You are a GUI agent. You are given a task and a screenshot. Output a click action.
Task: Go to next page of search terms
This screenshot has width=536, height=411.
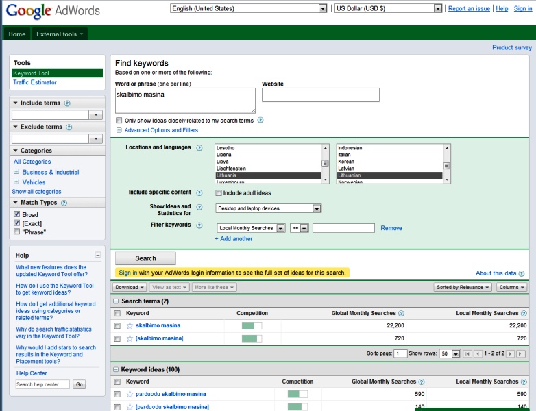[510, 353]
